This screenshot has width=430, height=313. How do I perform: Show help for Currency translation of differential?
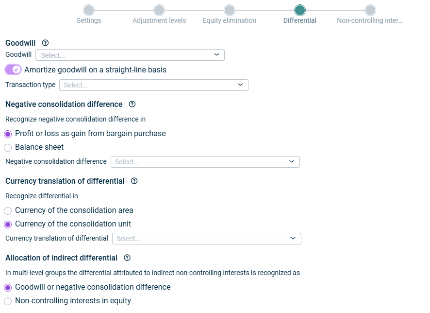coord(134,181)
